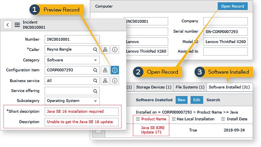Viewport: 261px width, 147px height.
Task: Preview Caller record info icon
Action: click(115, 49)
